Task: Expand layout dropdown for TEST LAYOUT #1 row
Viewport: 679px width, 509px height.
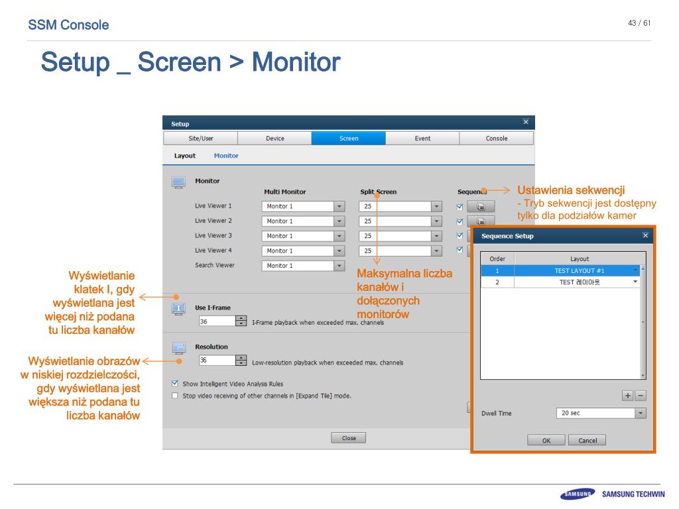Action: point(635,270)
